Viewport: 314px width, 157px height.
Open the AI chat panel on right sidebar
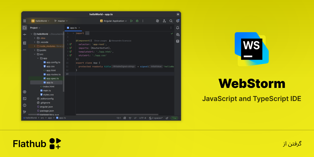click(x=178, y=35)
